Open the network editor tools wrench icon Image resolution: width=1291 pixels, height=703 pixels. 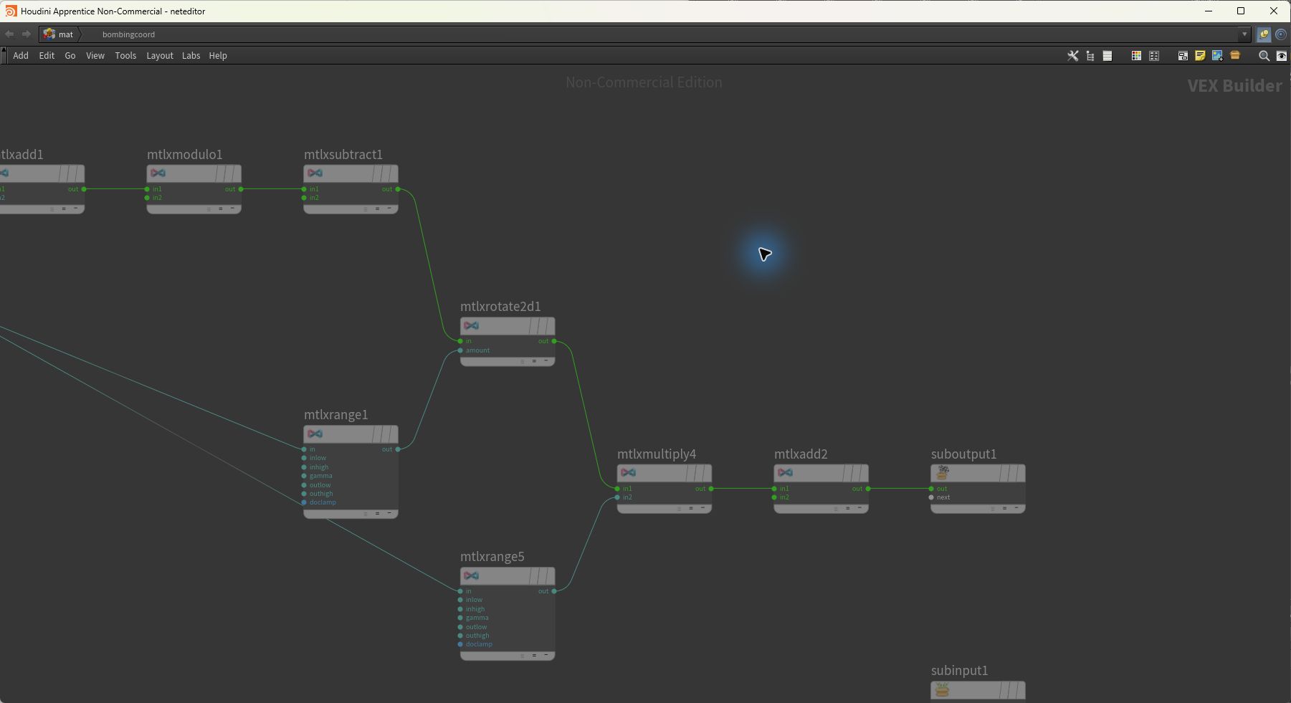pyautogui.click(x=1072, y=56)
